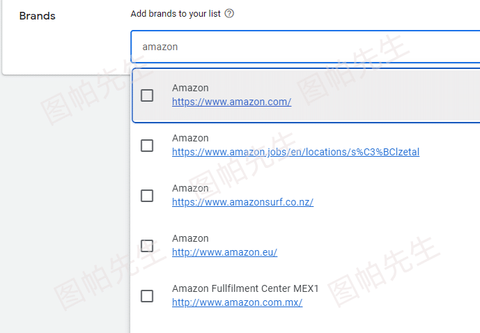Tick the checkbox for the amazon.jobs entry
This screenshot has width=480, height=333.
click(x=147, y=146)
